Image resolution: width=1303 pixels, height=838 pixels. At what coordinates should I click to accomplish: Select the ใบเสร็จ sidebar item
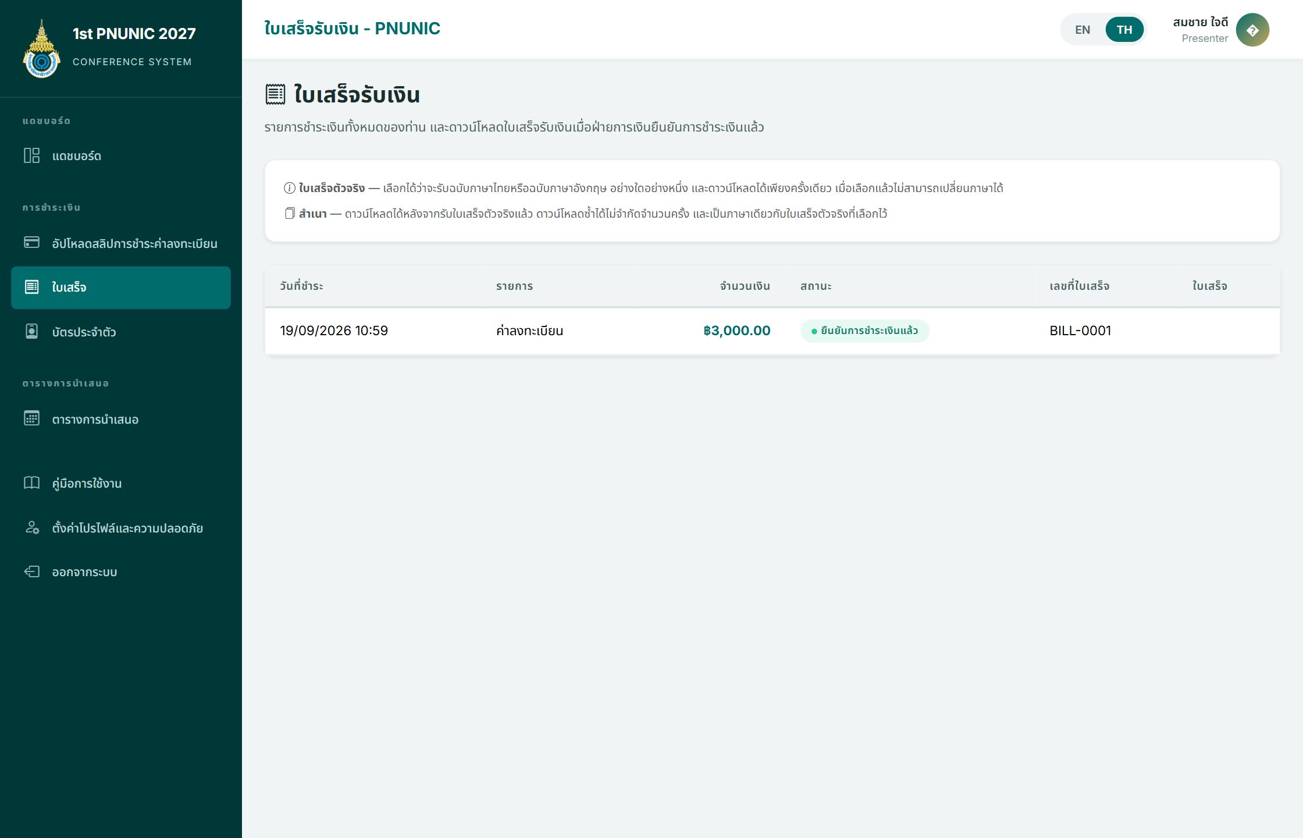coord(121,287)
